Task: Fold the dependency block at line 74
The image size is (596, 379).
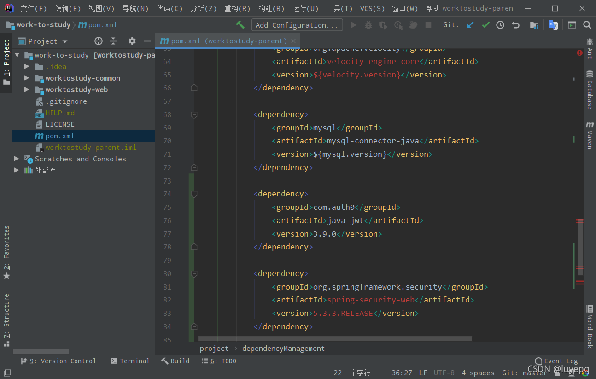Action: tap(194, 194)
